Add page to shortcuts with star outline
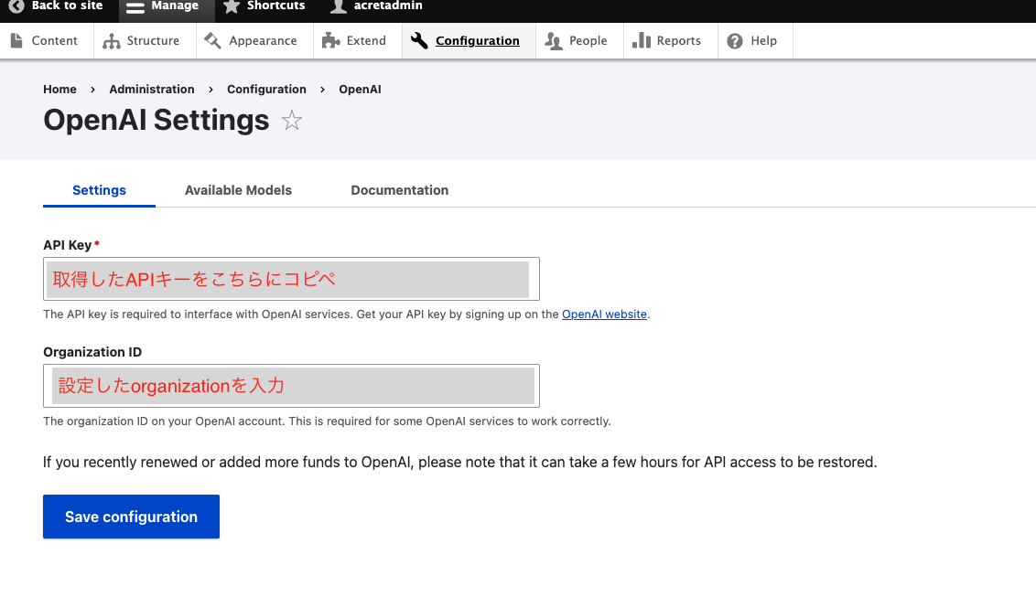Screen dimensions: 1036x608 [x=291, y=120]
